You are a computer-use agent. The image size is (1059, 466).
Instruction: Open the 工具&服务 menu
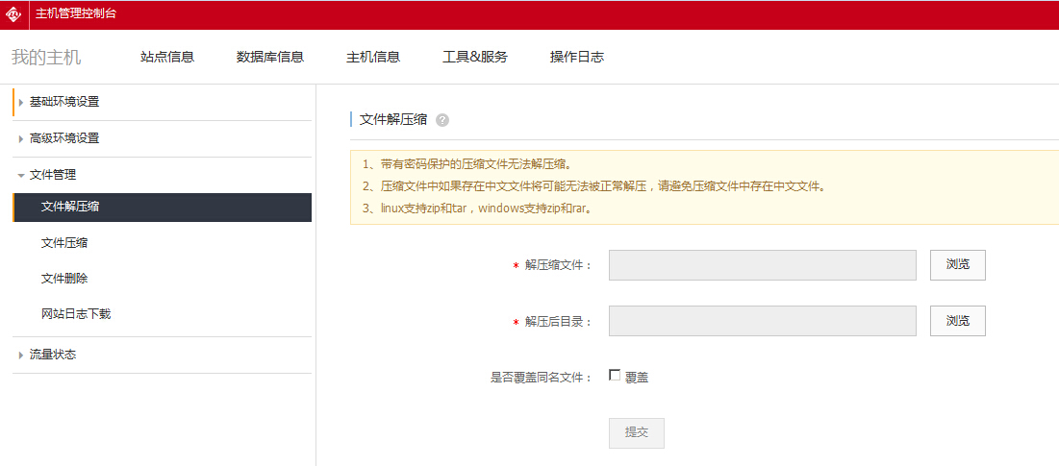475,57
